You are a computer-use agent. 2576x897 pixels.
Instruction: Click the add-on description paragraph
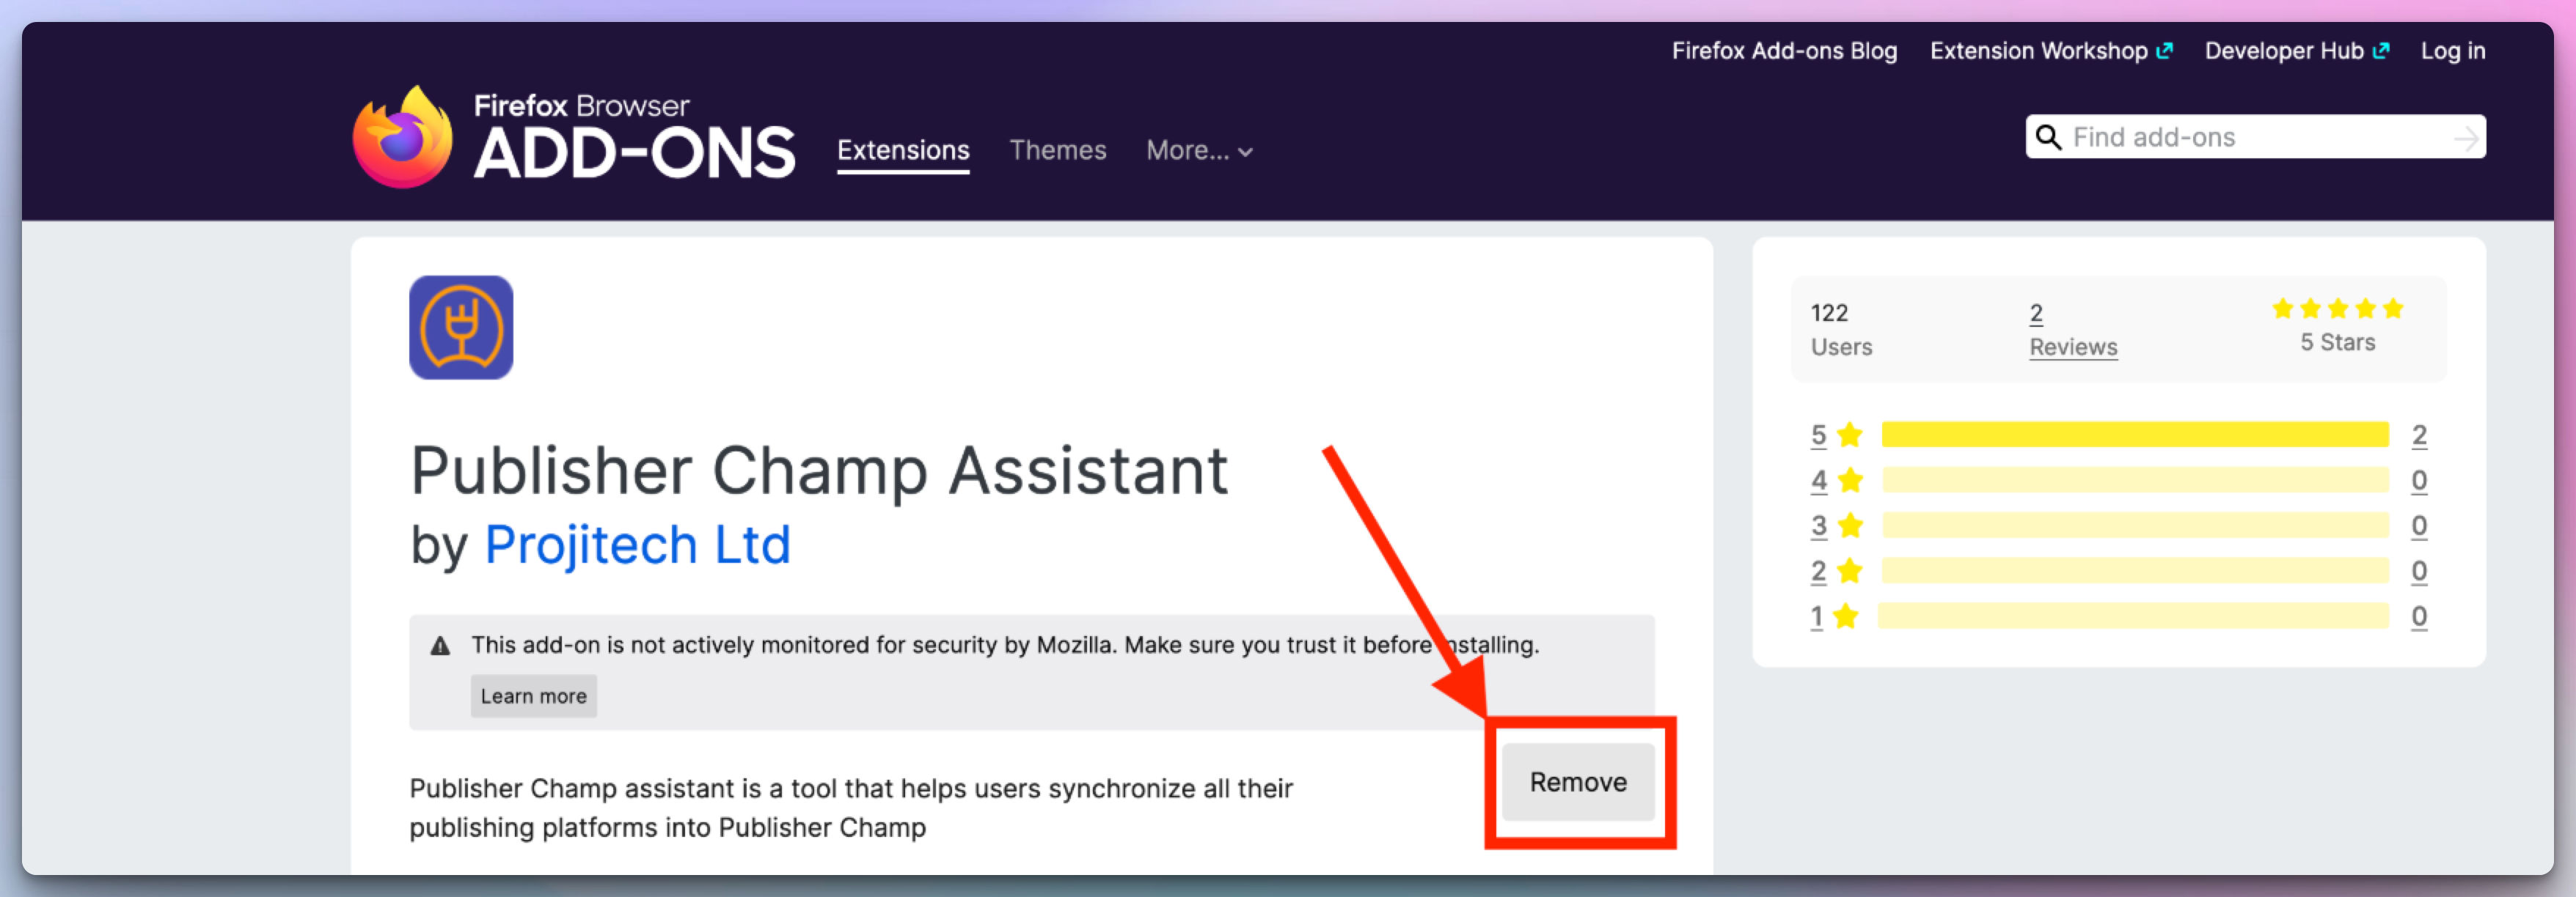pyautogui.click(x=851, y=807)
